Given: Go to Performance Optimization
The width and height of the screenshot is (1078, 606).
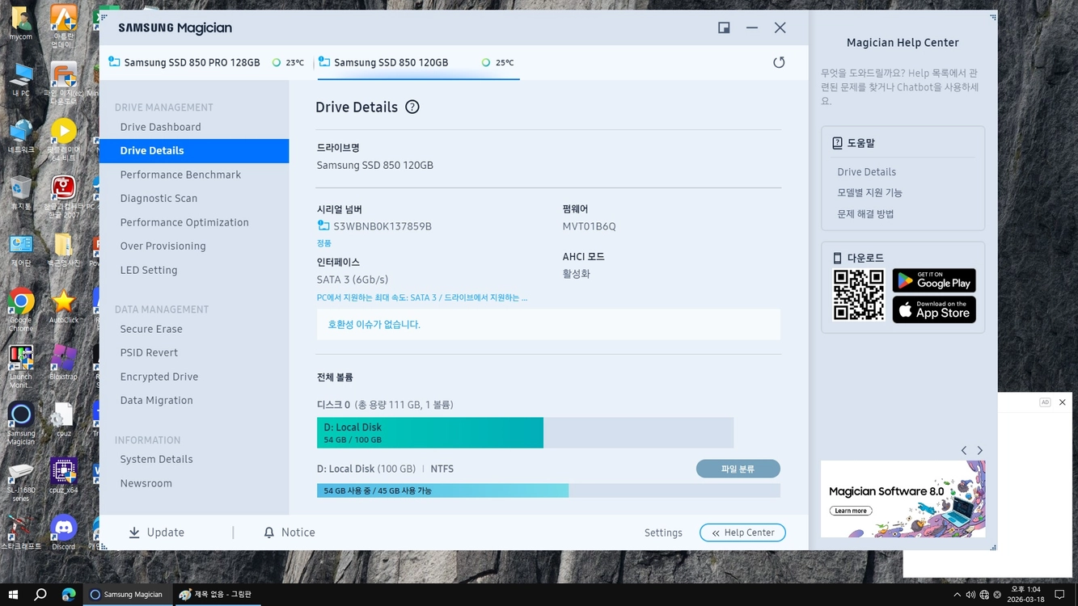Looking at the screenshot, I should tap(184, 222).
